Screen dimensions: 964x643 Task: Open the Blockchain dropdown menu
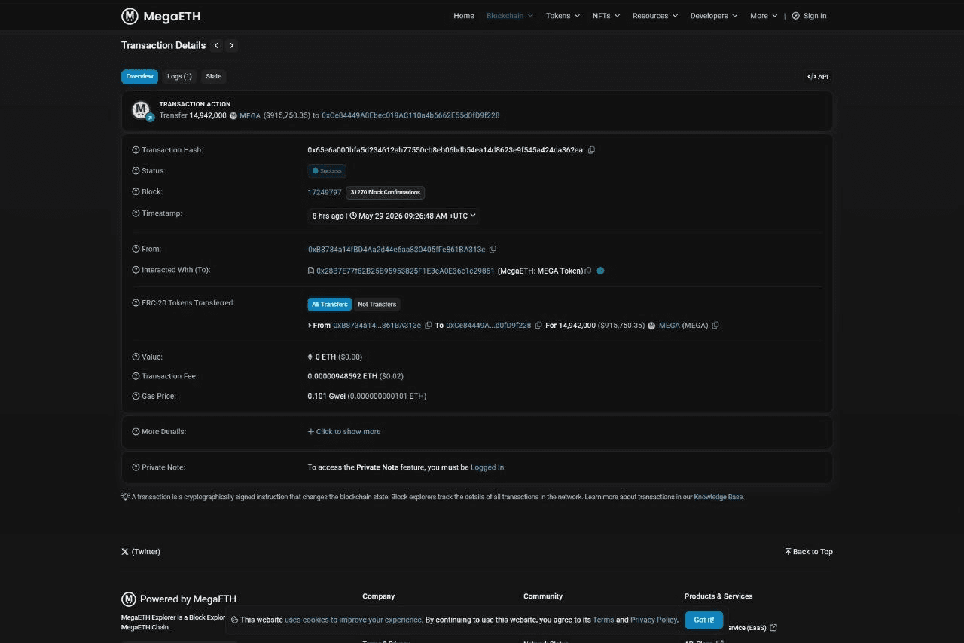pos(510,16)
